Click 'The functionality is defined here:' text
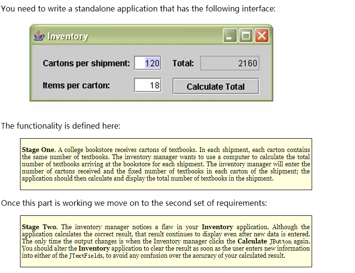 click(x=61, y=126)
